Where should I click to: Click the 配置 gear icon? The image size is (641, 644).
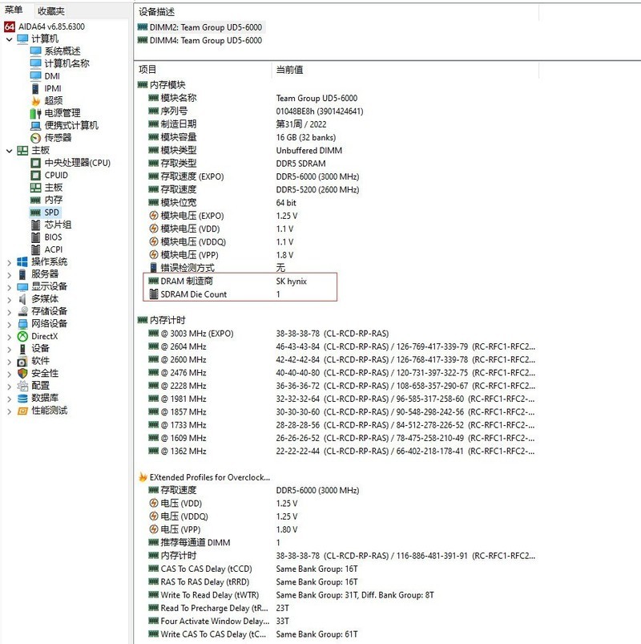pyautogui.click(x=22, y=386)
